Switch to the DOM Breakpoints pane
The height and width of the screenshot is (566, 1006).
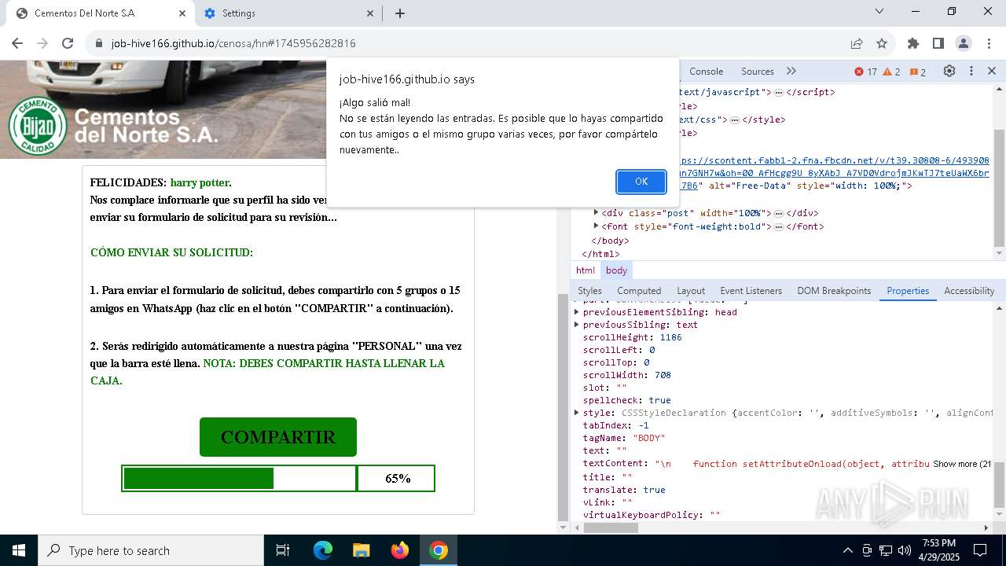pyautogui.click(x=834, y=291)
